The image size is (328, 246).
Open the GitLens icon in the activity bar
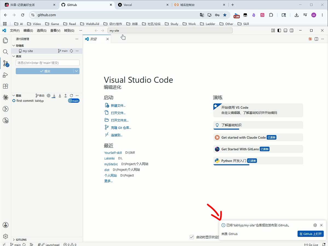coord(5,109)
